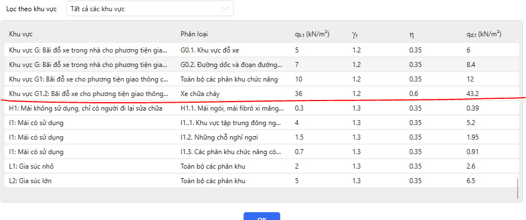Screen dimensions: 526x220
Task: Click the 'Khu vực' column header
Action: pos(21,34)
